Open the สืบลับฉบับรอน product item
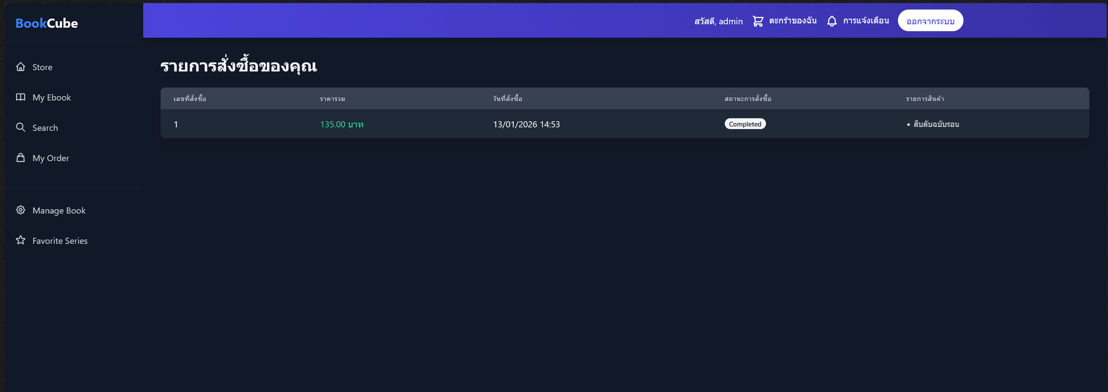This screenshot has width=1108, height=392. click(936, 124)
